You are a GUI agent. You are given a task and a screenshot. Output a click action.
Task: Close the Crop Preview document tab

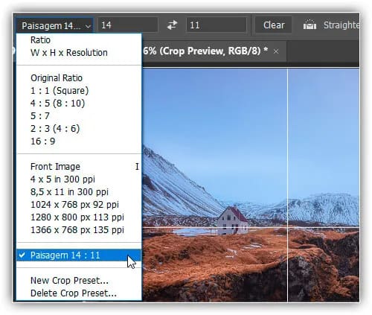[x=276, y=51]
